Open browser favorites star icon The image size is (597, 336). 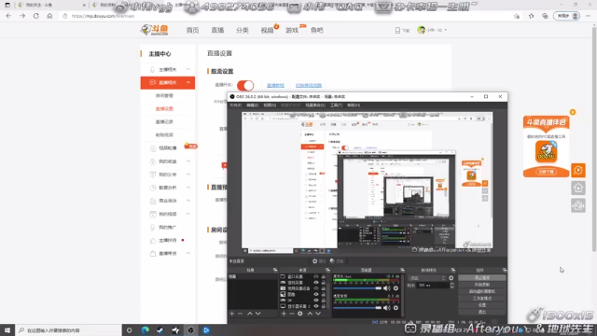point(531,16)
